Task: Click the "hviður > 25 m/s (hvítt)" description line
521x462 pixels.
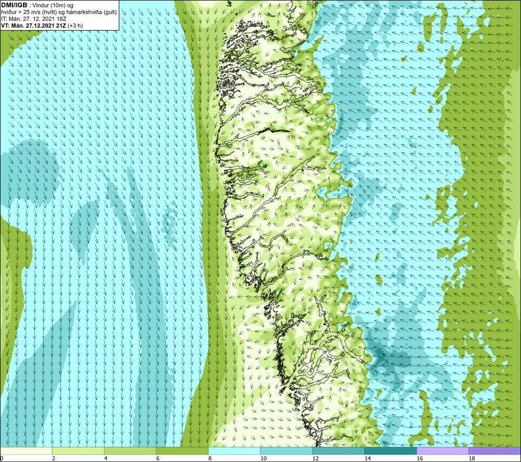Action: 29,13
